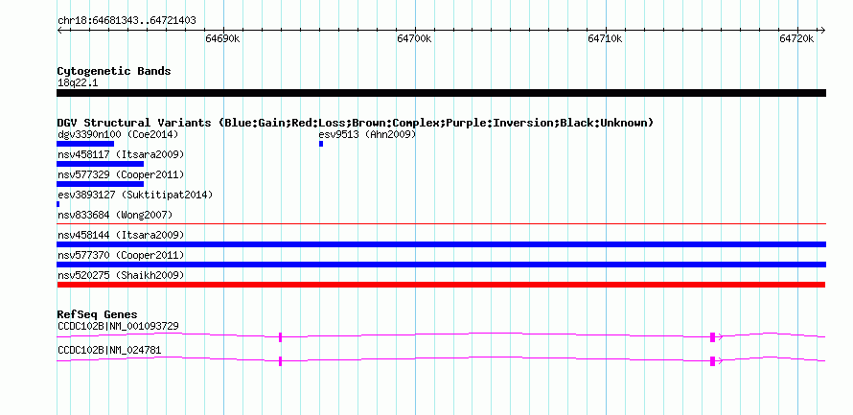Select the small blue esv9513 feature

click(321, 144)
